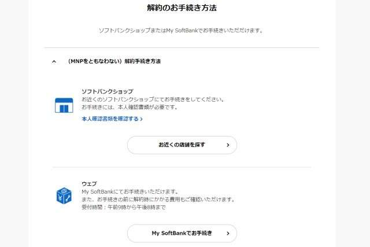This screenshot has width=370, height=247.
Task: Click the My SoftBankにてお手続きいただけます text
Action: click(129, 191)
